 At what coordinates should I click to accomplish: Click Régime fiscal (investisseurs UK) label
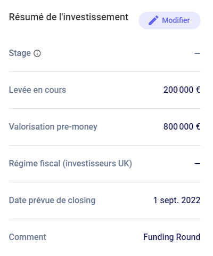(70, 164)
